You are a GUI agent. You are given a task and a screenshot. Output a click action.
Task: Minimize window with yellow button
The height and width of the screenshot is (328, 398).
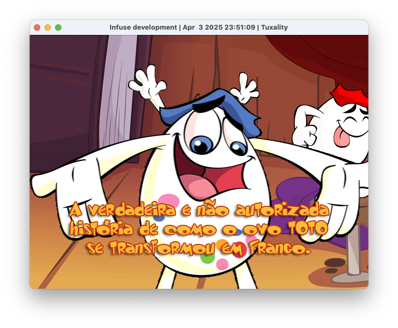pyautogui.click(x=48, y=28)
